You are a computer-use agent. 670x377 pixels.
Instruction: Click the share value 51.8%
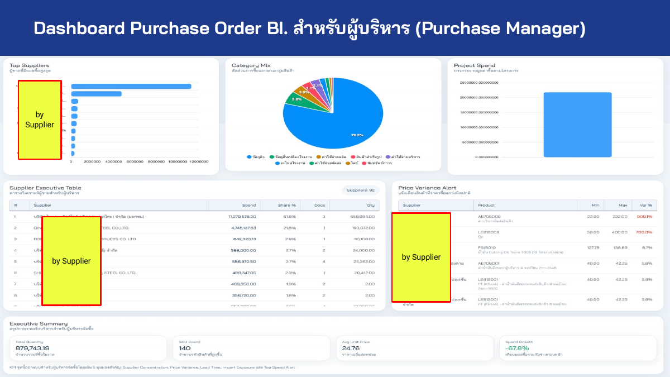[x=290, y=216]
